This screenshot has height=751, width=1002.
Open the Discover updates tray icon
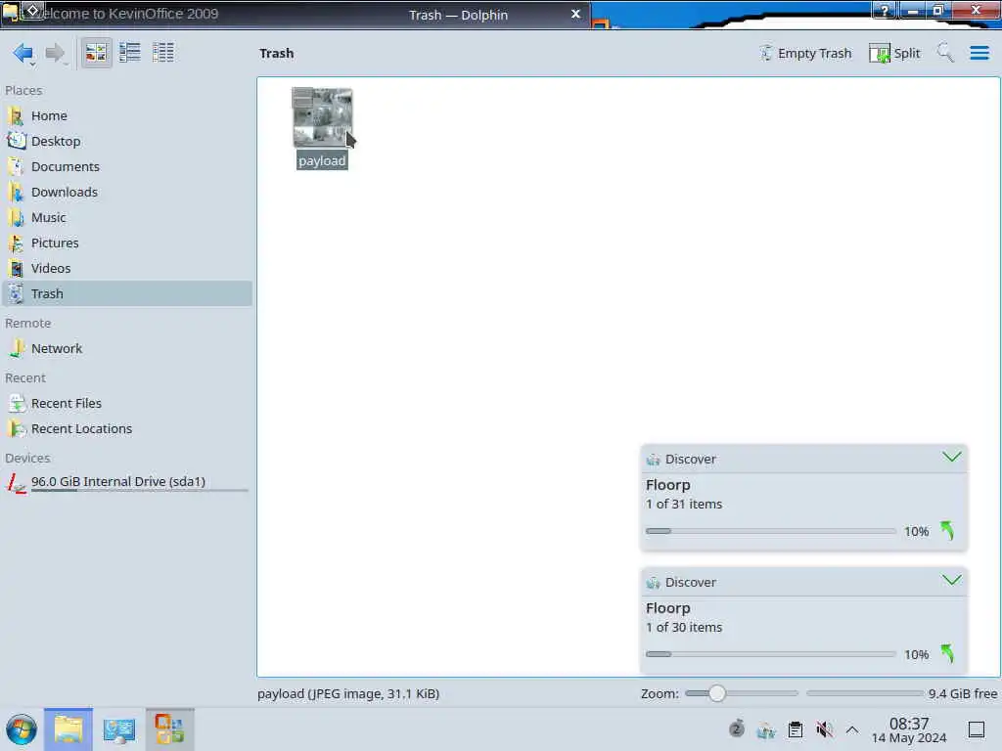pos(765,729)
